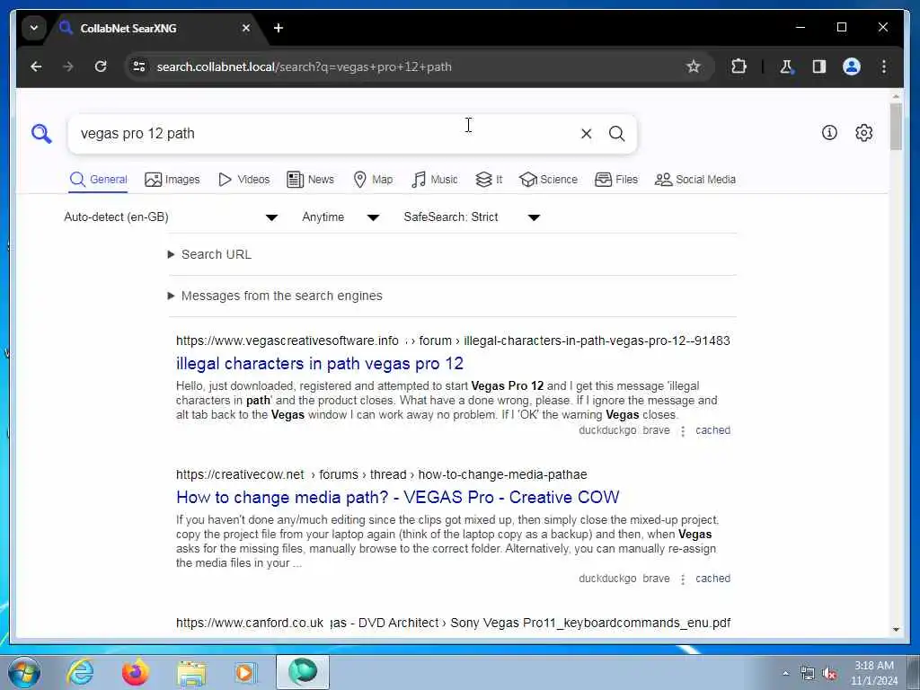Open cached link of vegascreativesoftware result

(x=712, y=430)
